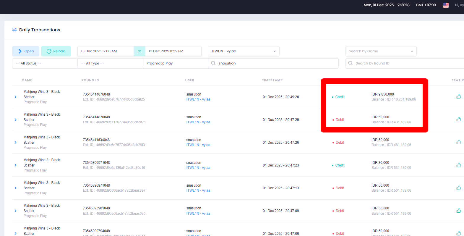
Task: Click thumbs-up icon for 20:47:23 row
Action: (459, 165)
